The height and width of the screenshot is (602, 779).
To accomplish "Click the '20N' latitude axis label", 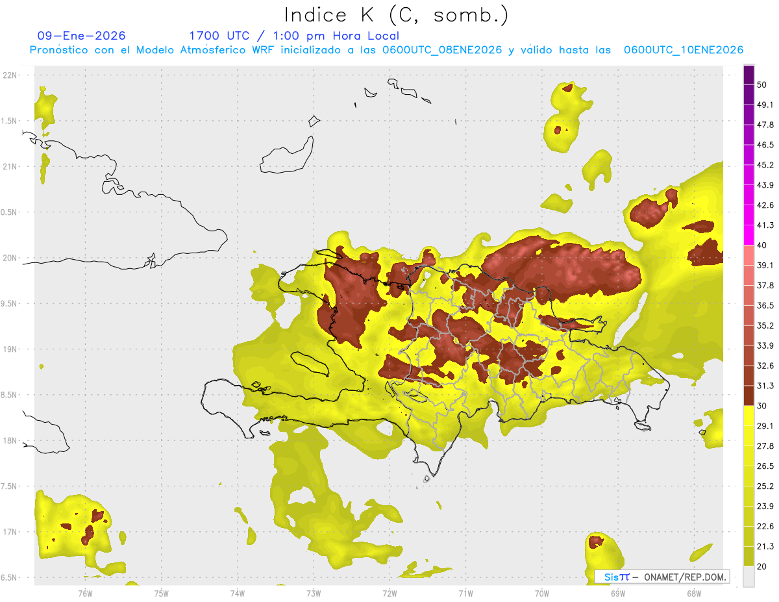I will pos(10,258).
